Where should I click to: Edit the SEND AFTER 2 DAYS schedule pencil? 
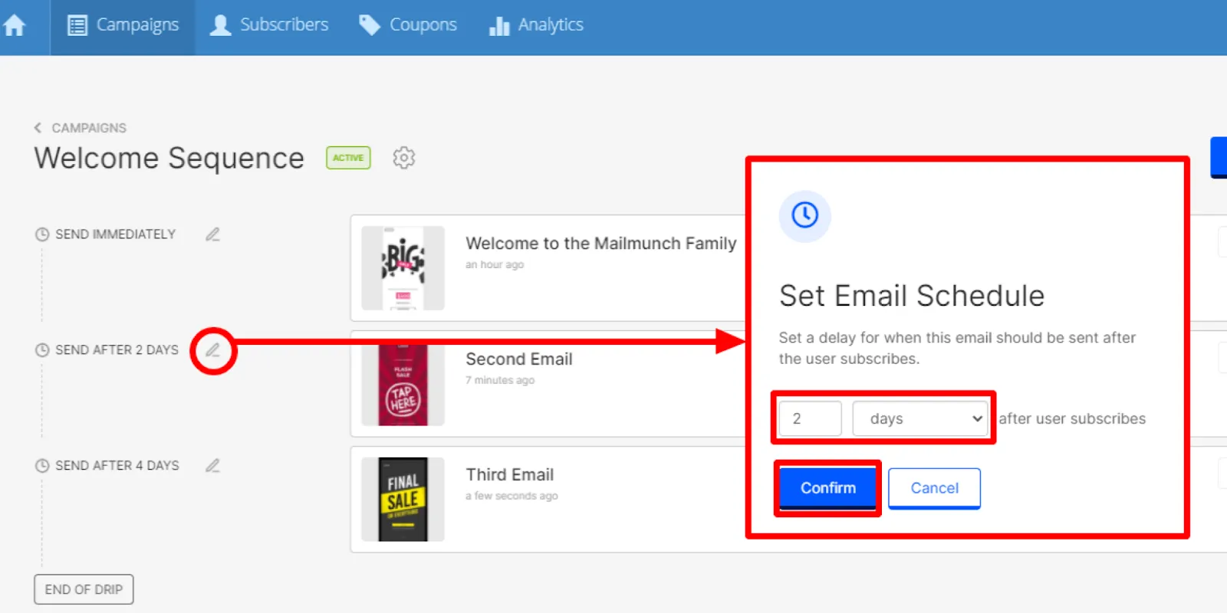pyautogui.click(x=212, y=350)
